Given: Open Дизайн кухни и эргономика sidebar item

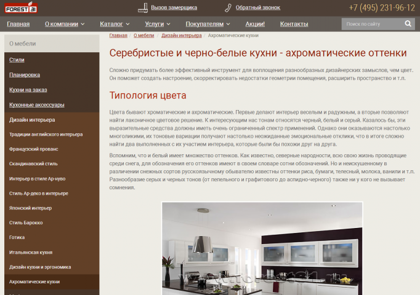Looking at the screenshot, I should [x=40, y=267].
